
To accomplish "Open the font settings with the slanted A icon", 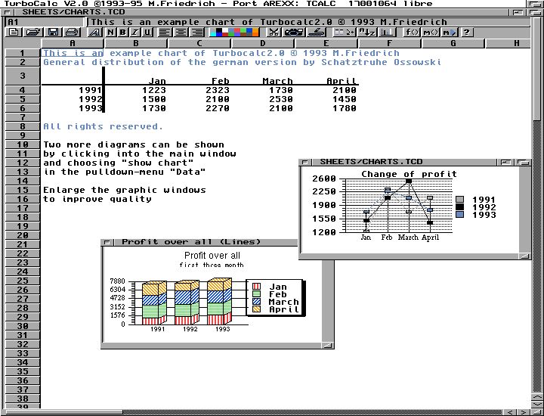I will click(x=94, y=33).
